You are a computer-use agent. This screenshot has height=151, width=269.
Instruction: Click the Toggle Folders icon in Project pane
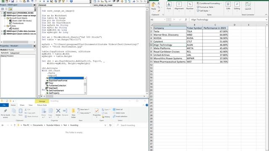coord(10,9)
